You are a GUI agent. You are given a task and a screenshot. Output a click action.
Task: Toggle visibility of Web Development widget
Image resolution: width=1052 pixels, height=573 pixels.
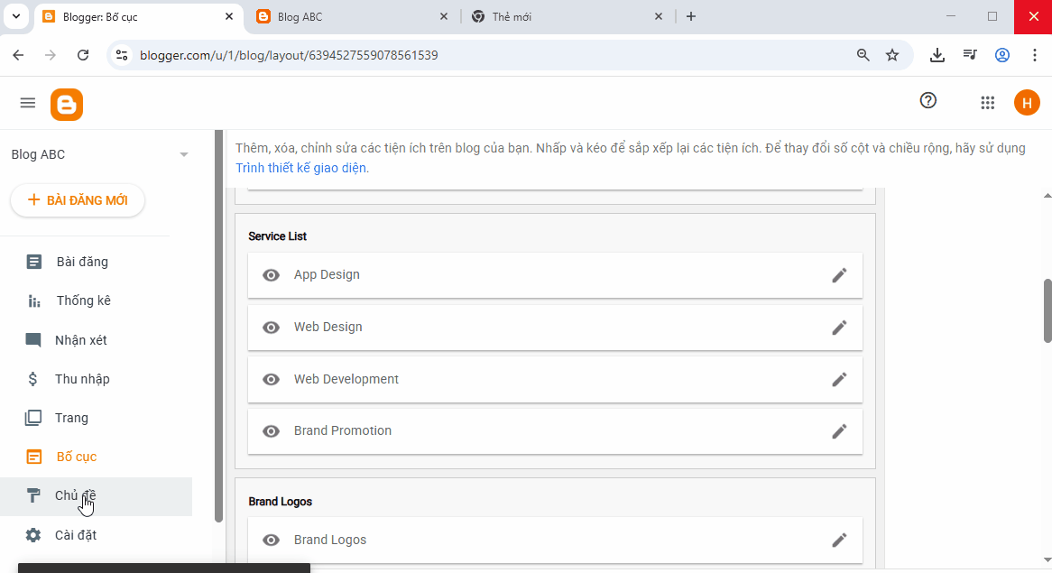click(x=271, y=380)
